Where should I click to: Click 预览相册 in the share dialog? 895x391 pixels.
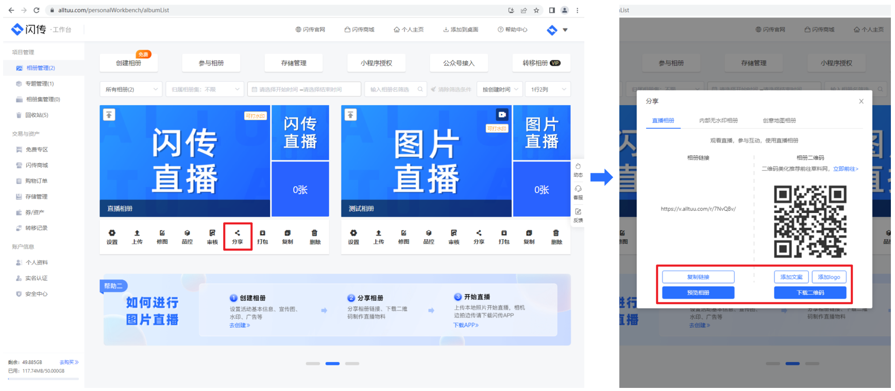pyautogui.click(x=698, y=292)
